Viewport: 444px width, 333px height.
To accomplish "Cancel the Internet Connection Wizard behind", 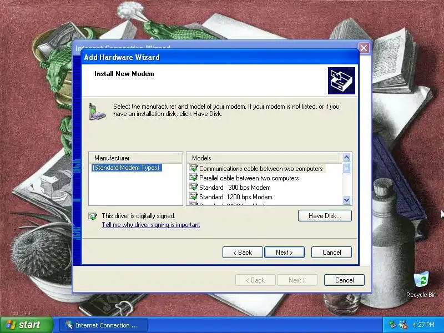I will [344, 280].
